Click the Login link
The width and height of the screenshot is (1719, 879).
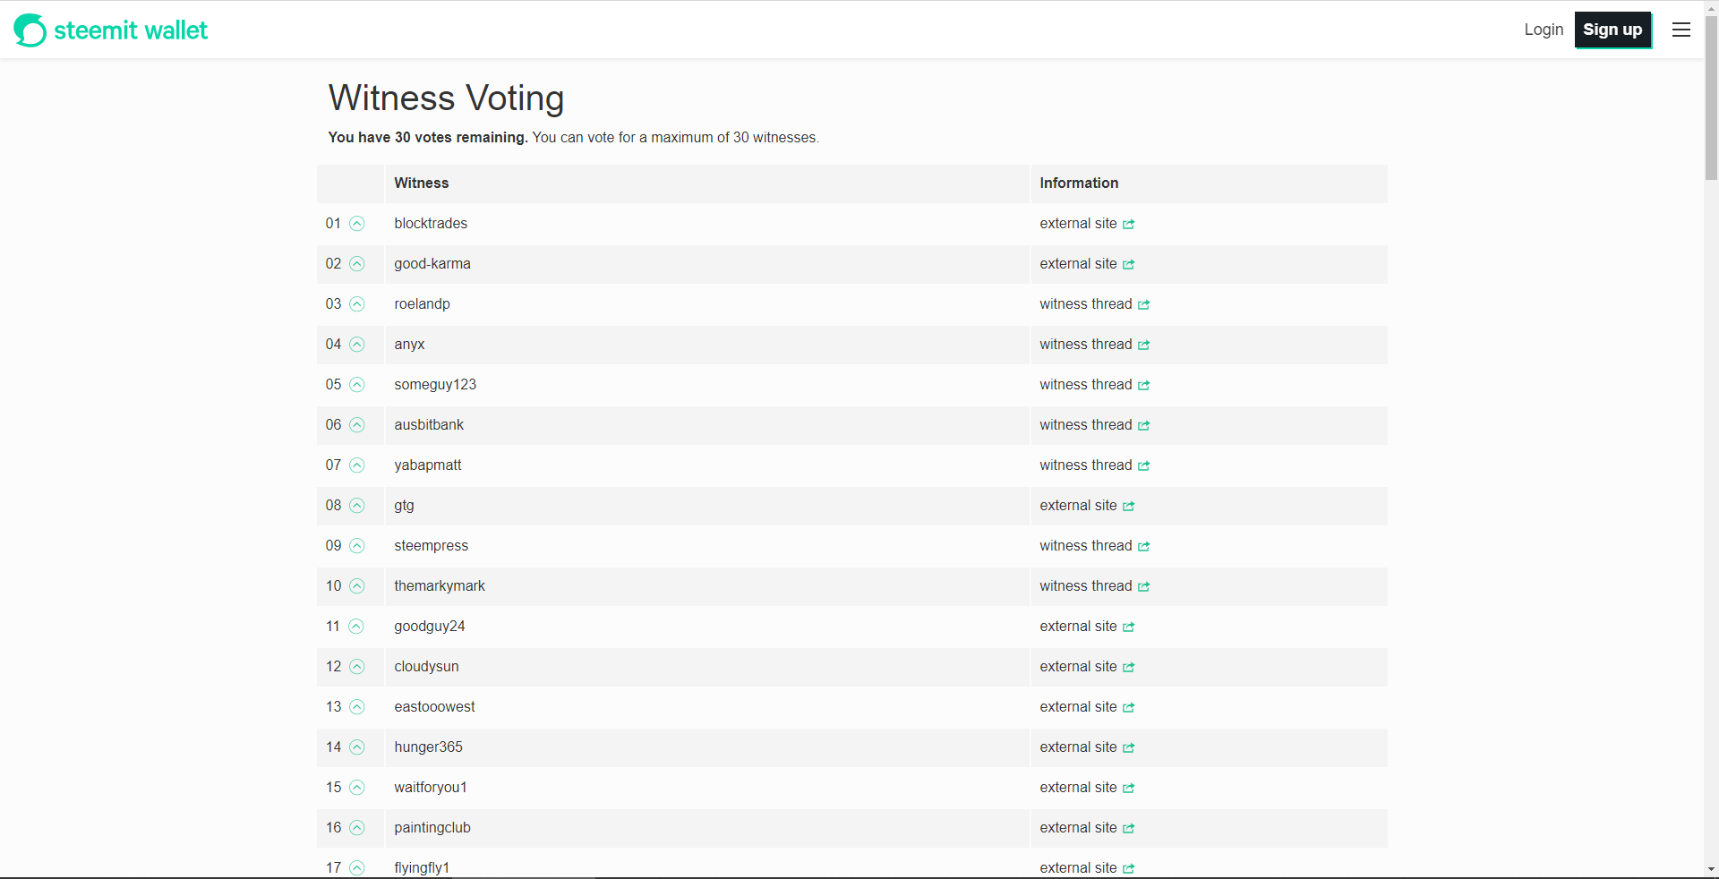click(x=1544, y=30)
